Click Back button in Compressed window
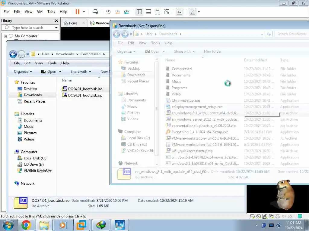This screenshot has width=309, height=231. (13, 54)
